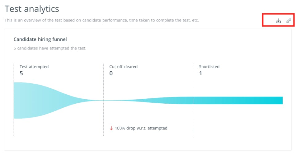Viewport: 296px width, 155px height.
Task: Select the "Cut off cleared" stage label
Action: tap(123, 66)
